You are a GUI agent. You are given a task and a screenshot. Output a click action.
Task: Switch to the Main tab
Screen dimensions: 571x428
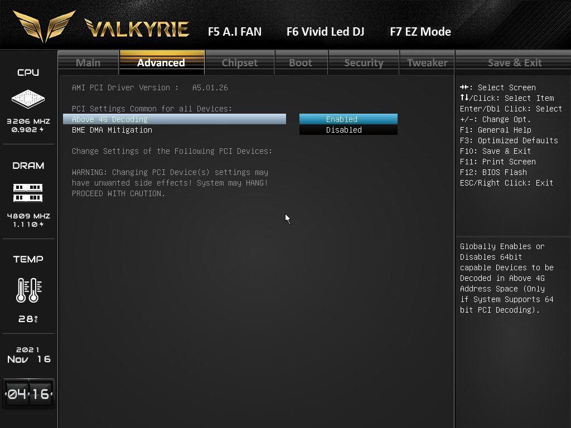(x=88, y=62)
